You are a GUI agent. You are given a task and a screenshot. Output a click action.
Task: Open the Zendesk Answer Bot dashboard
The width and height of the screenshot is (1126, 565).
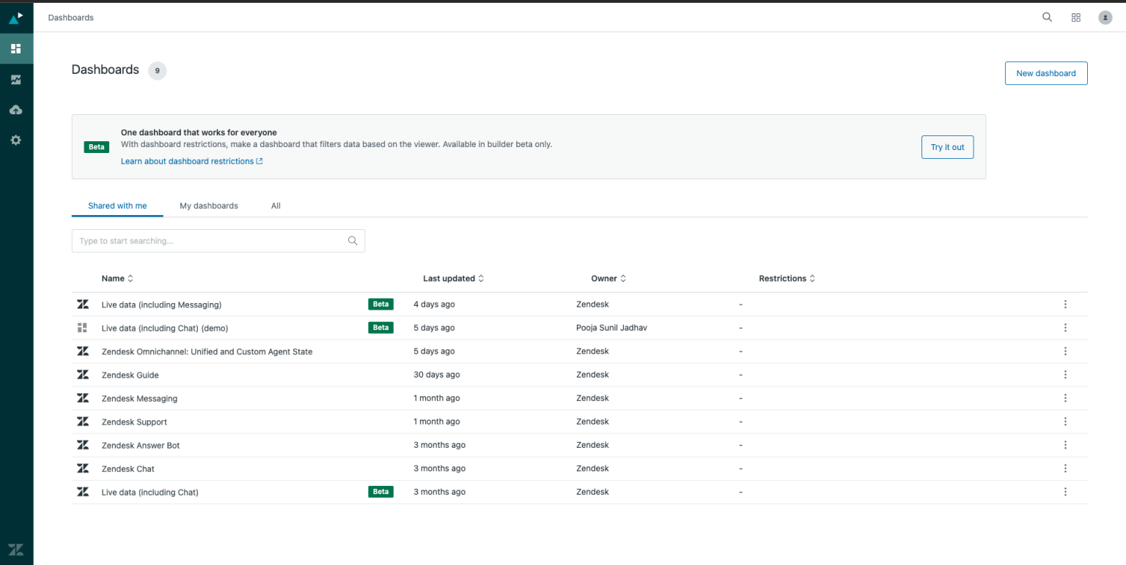[x=141, y=446]
